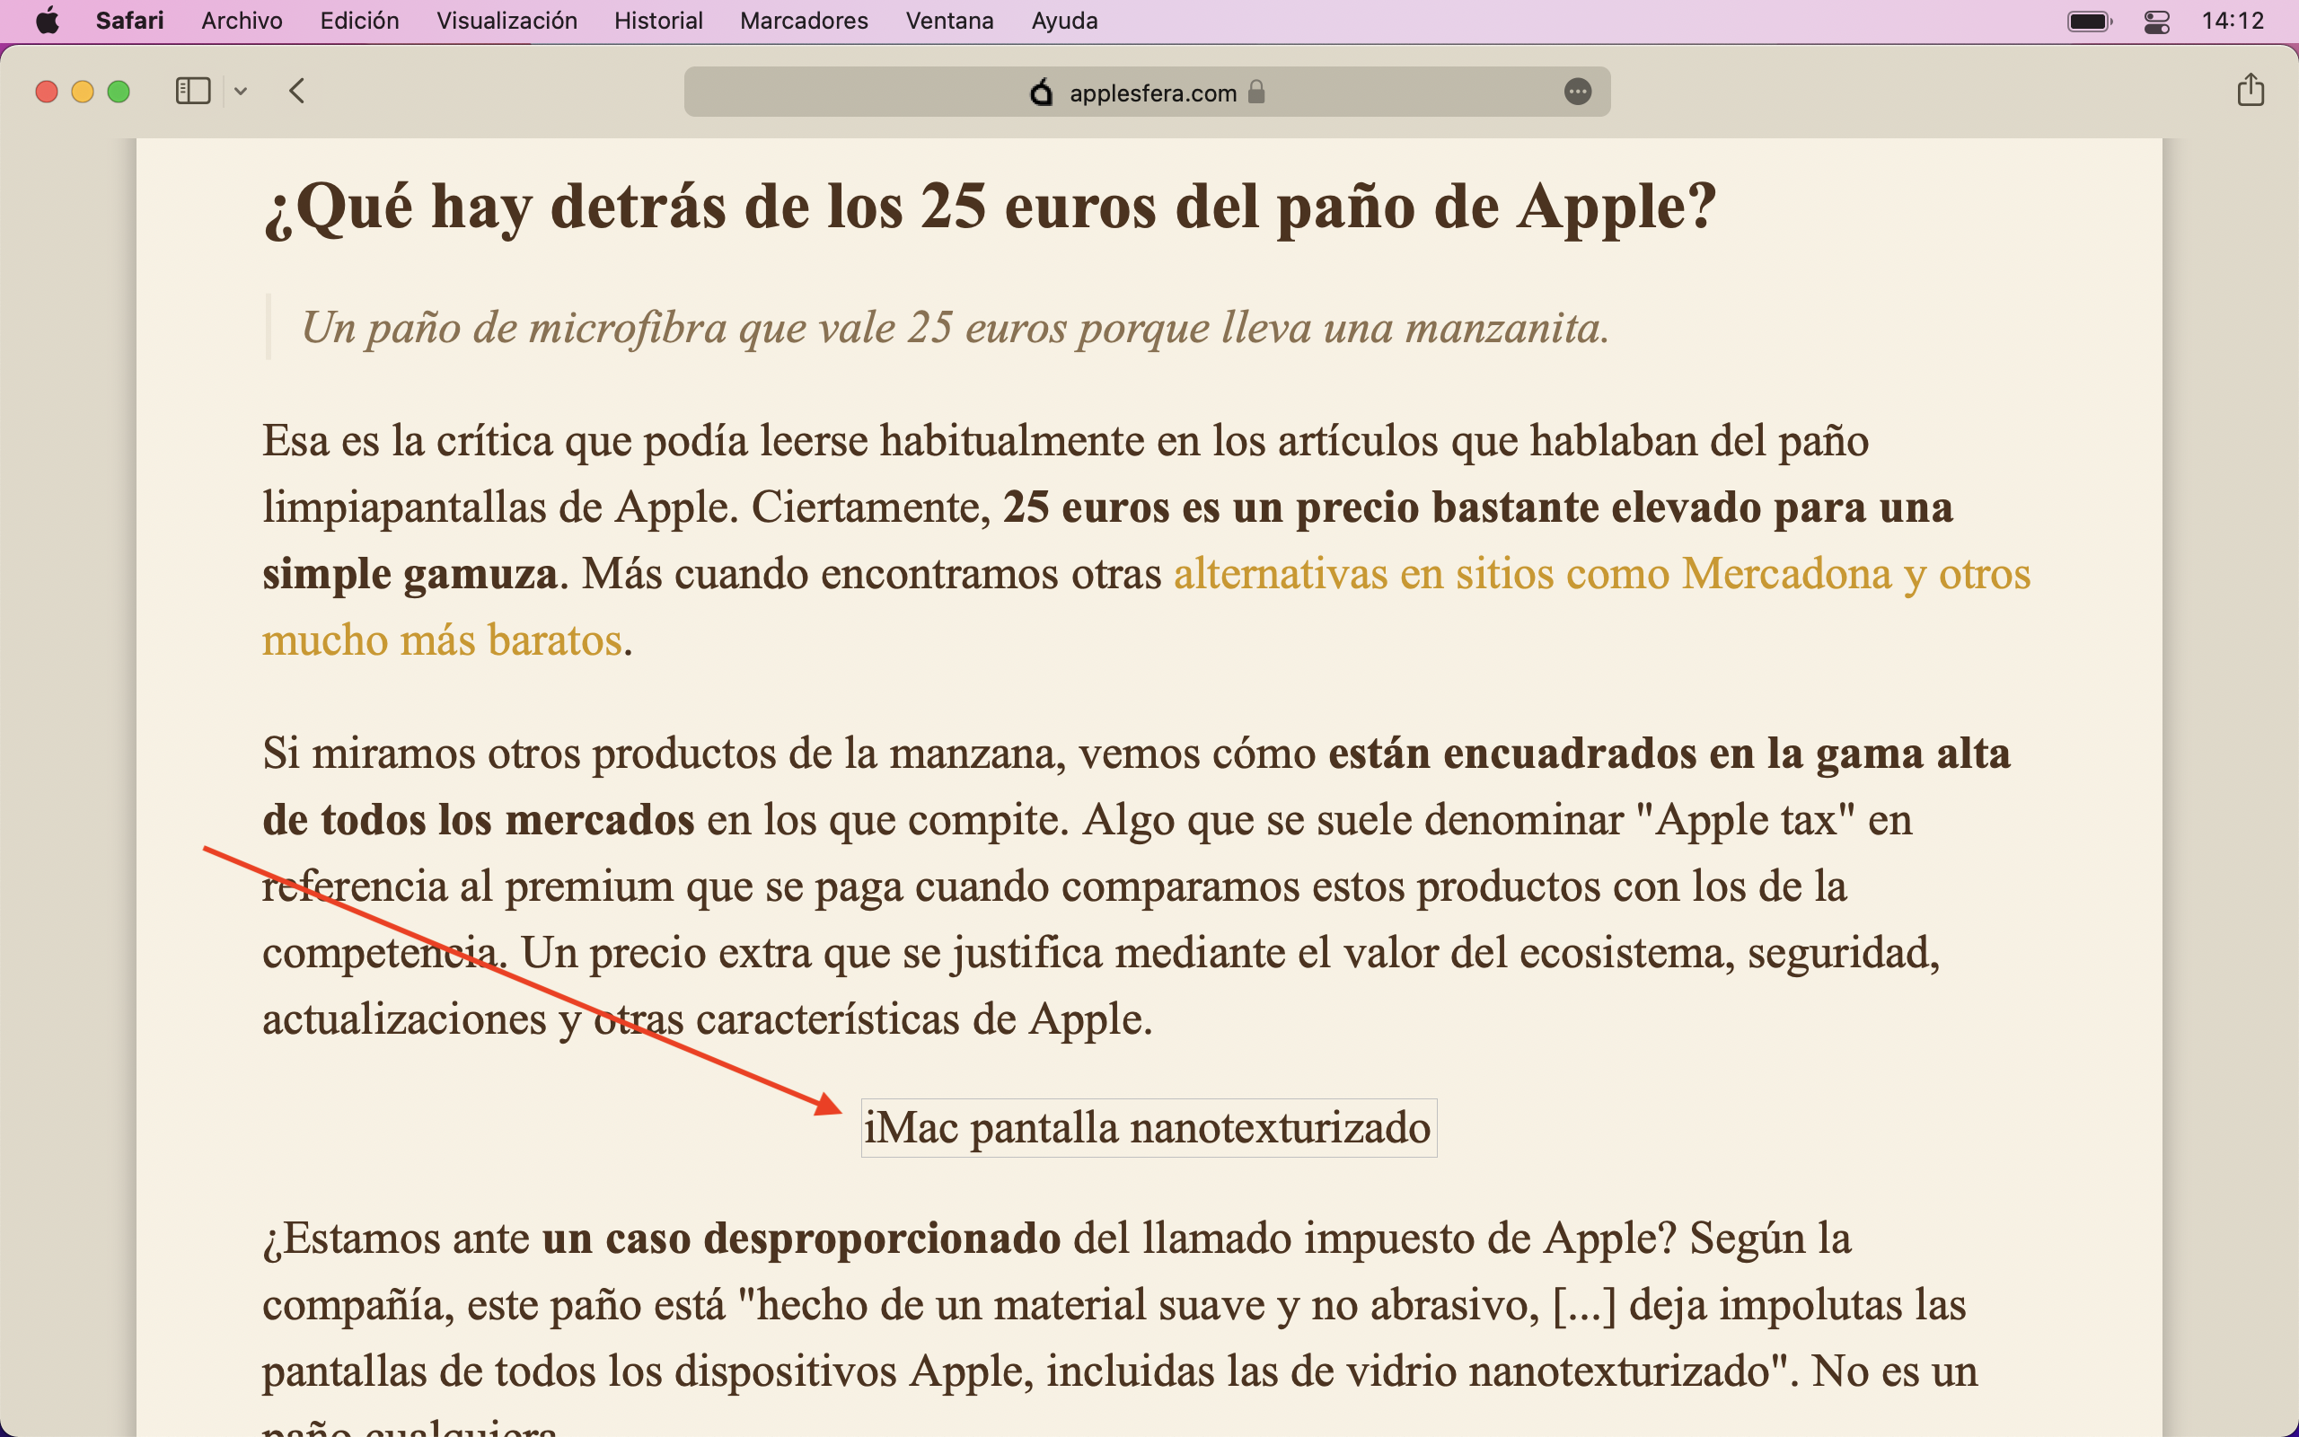Screen dimensions: 2299x1437
Task: Click the iMac pantalla nanotexturizado image placeholder
Action: (x=1148, y=1128)
